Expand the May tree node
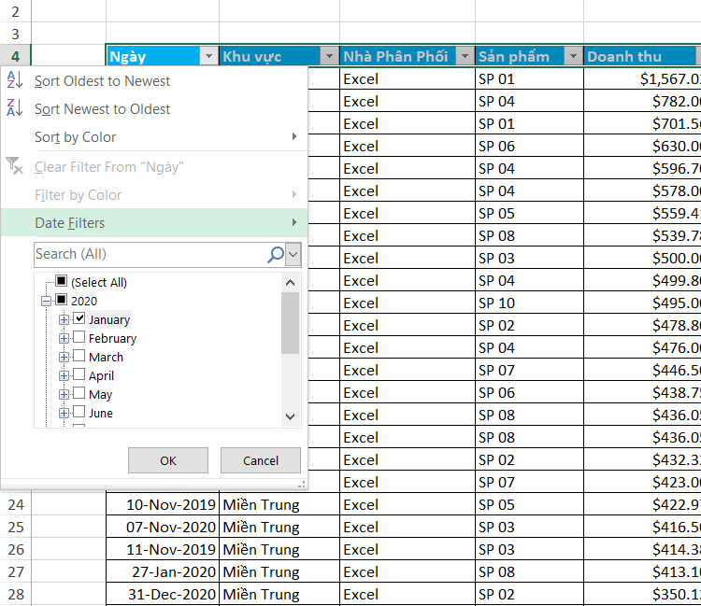This screenshot has width=701, height=606. [64, 394]
